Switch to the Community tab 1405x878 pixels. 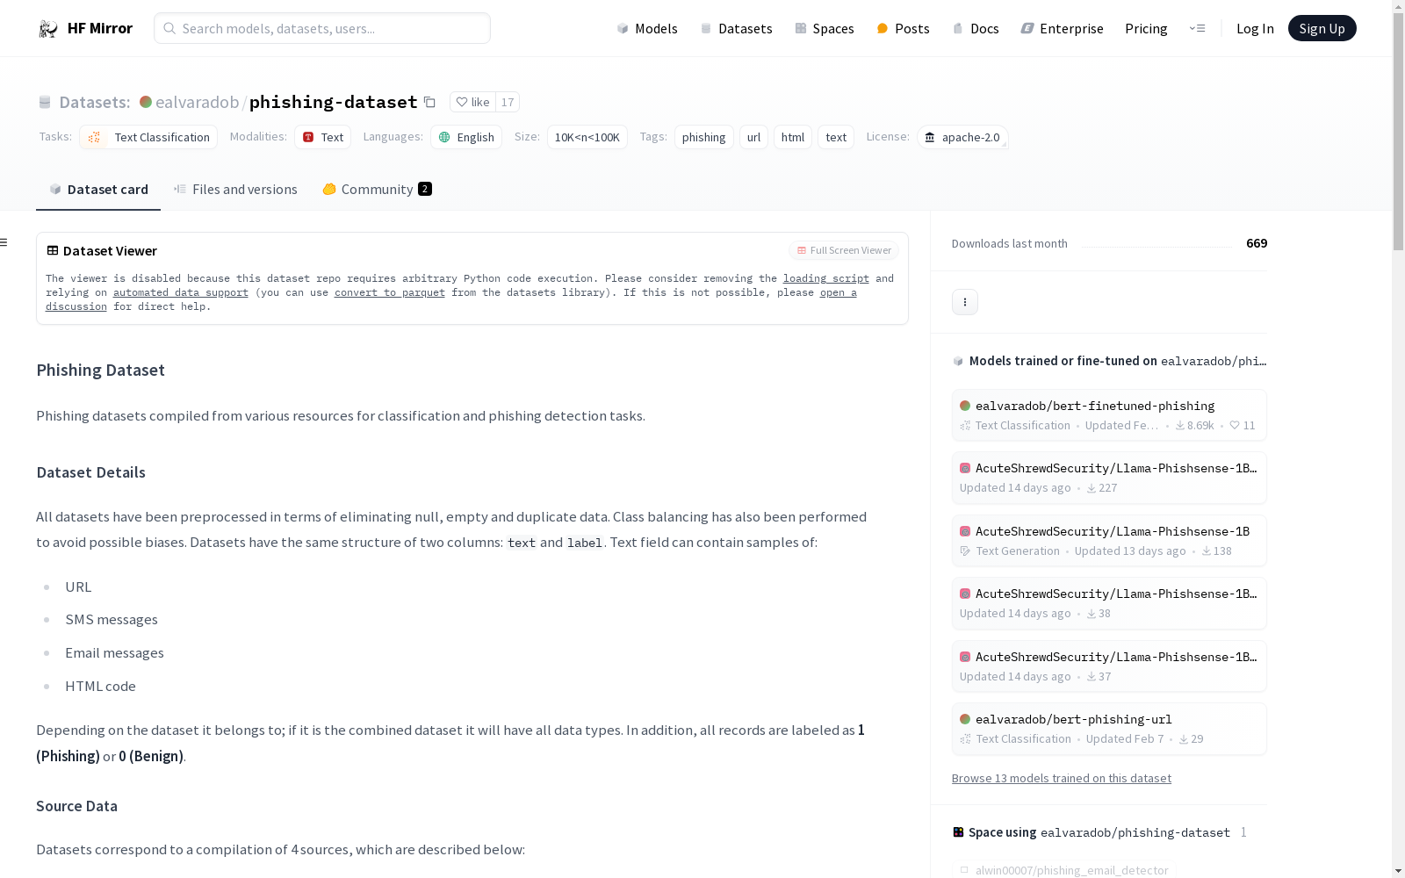coord(377,190)
